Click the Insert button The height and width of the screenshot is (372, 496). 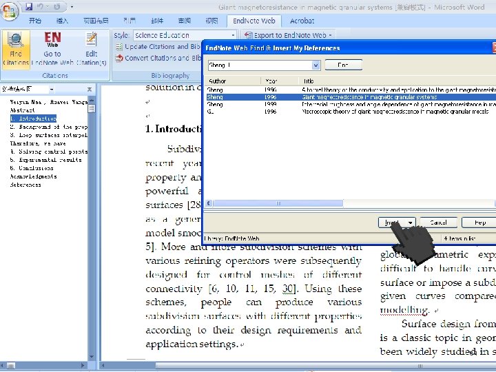(393, 223)
